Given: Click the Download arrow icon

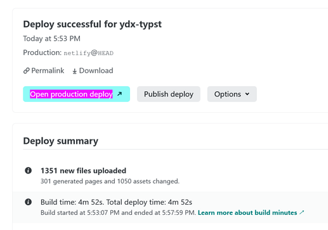Looking at the screenshot, I should (74, 71).
